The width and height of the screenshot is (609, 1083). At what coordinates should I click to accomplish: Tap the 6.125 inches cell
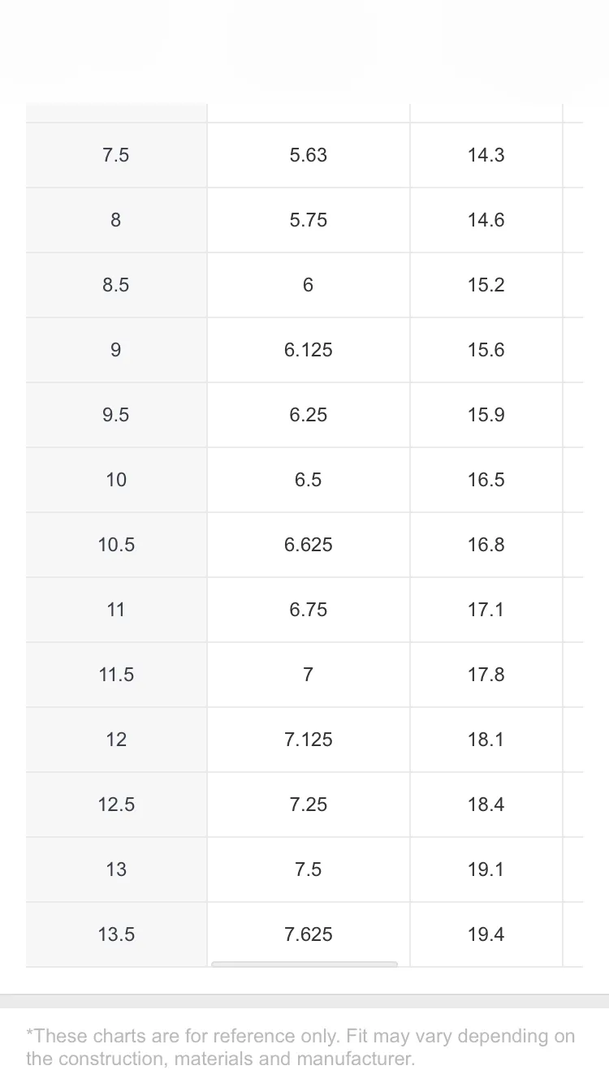click(309, 350)
